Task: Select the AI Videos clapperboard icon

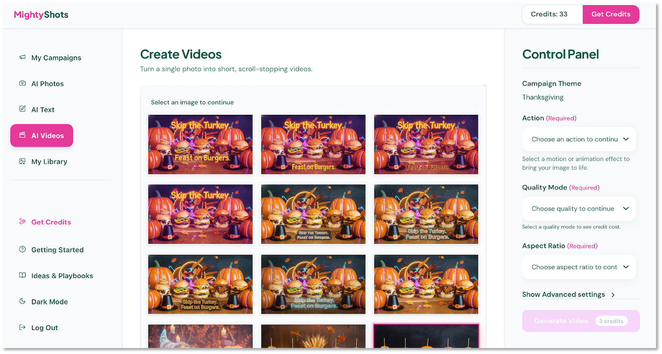Action: click(22, 135)
